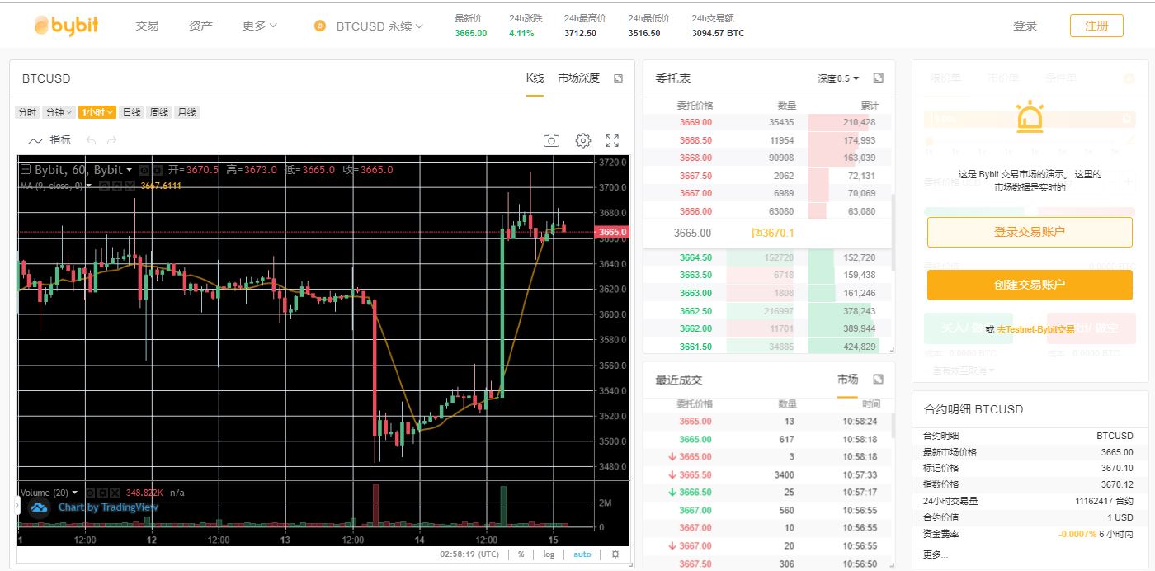Click the redo arrow in chart toolbar
The height and width of the screenshot is (571, 1155).
click(x=112, y=140)
